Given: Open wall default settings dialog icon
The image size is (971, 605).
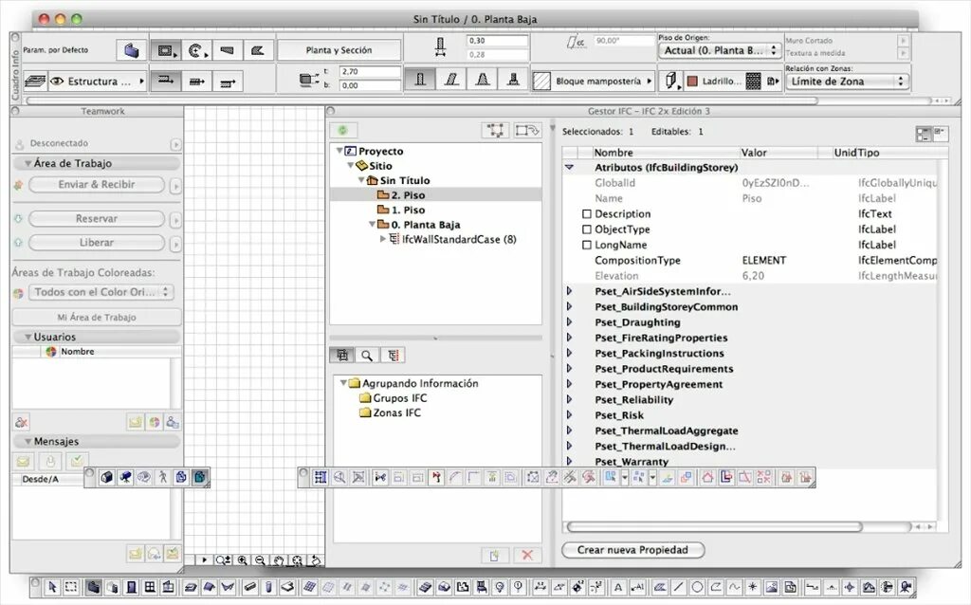Looking at the screenshot, I should point(131,50).
